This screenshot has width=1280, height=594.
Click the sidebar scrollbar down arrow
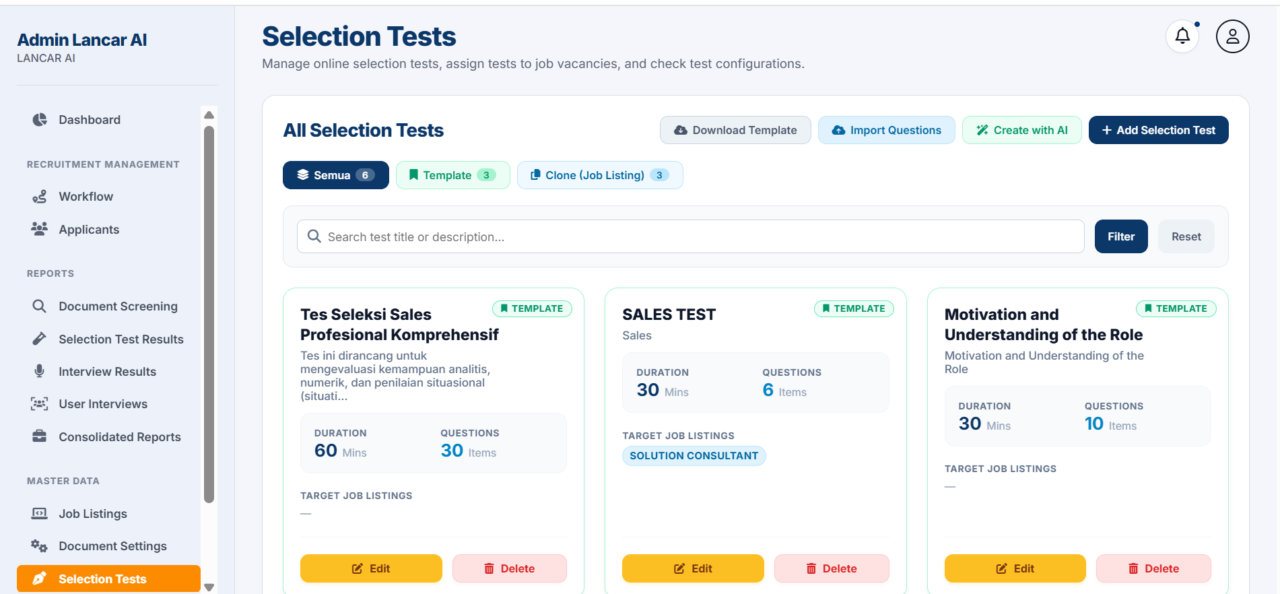pyautogui.click(x=209, y=587)
